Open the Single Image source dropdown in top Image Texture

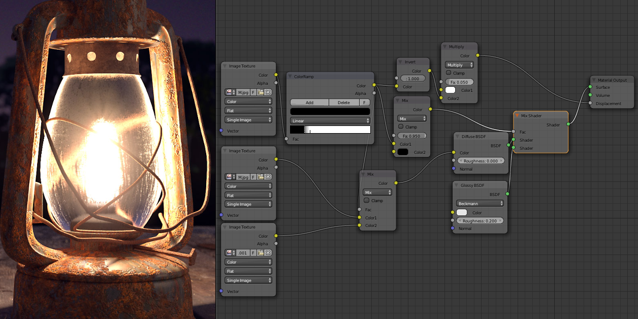248,120
